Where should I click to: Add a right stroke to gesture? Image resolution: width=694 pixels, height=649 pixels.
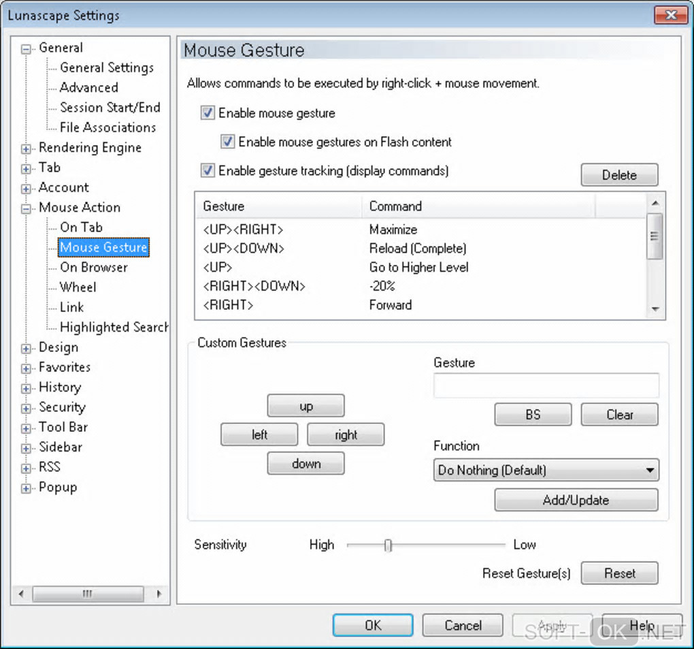click(x=346, y=434)
